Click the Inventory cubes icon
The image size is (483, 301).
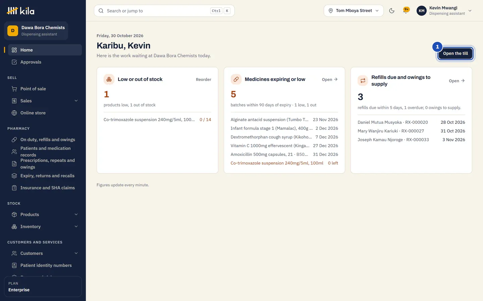(x=14, y=226)
